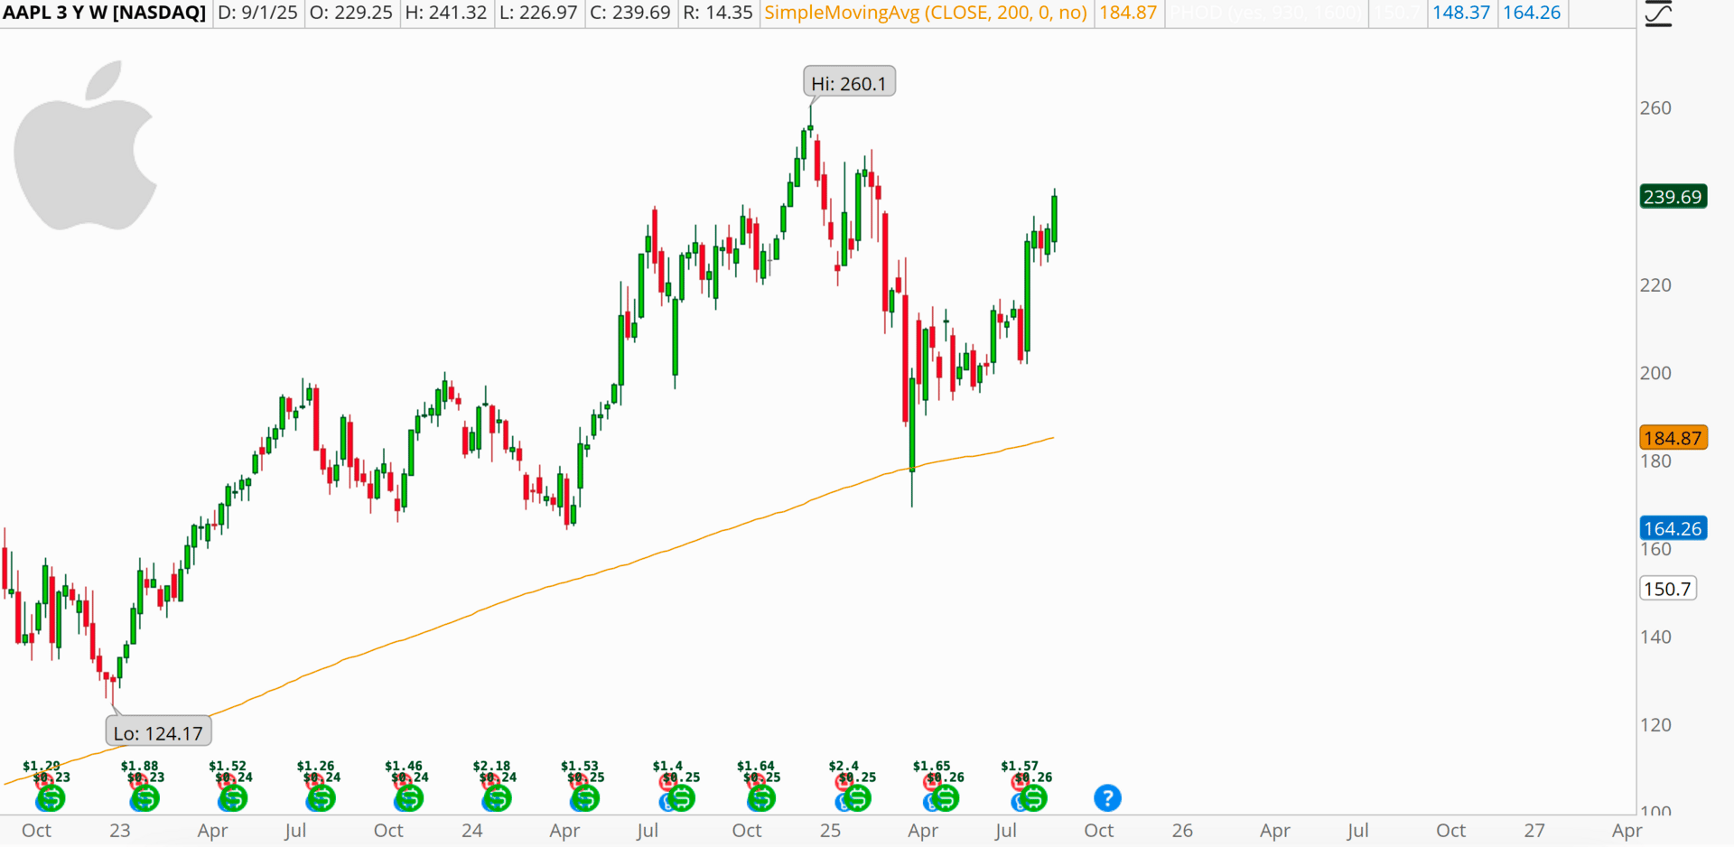Viewport: 1734px width, 847px height.
Task: Click the $1.88 earnings label
Action: pos(139,766)
